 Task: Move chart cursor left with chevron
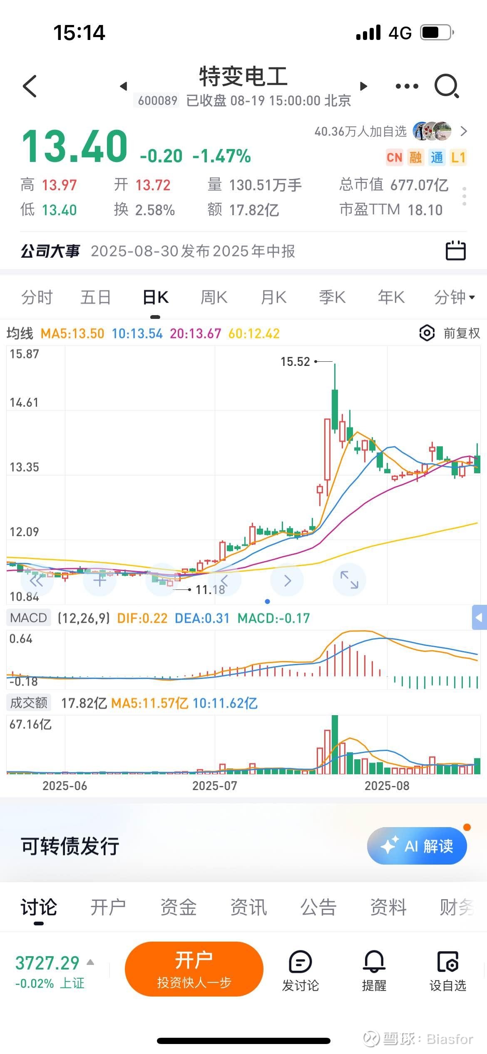click(224, 580)
